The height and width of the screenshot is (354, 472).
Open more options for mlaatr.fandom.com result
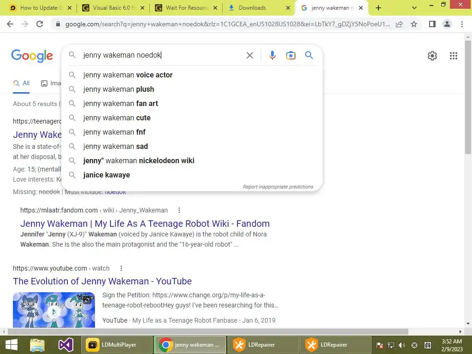(179, 210)
